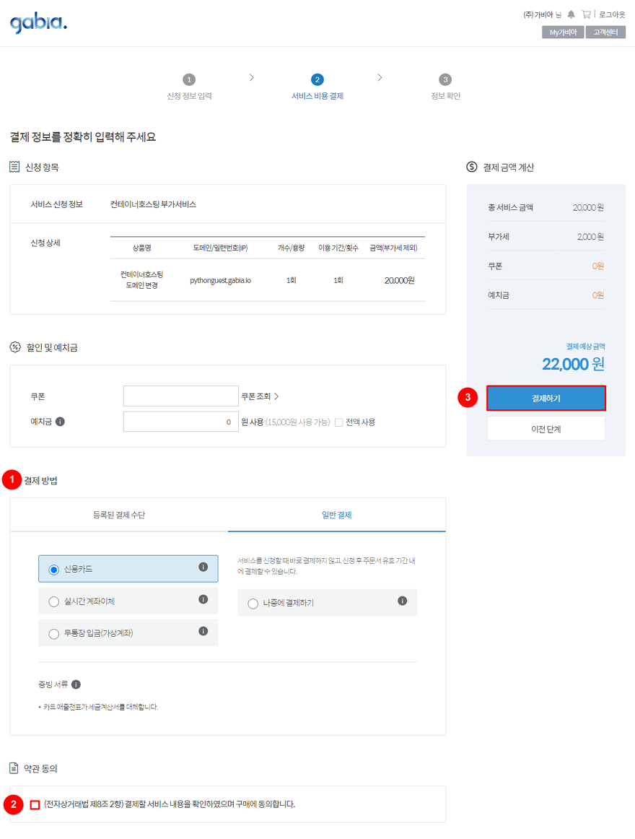Click info icon beside 신용카드 option
This screenshot has width=635, height=839.
tap(203, 567)
